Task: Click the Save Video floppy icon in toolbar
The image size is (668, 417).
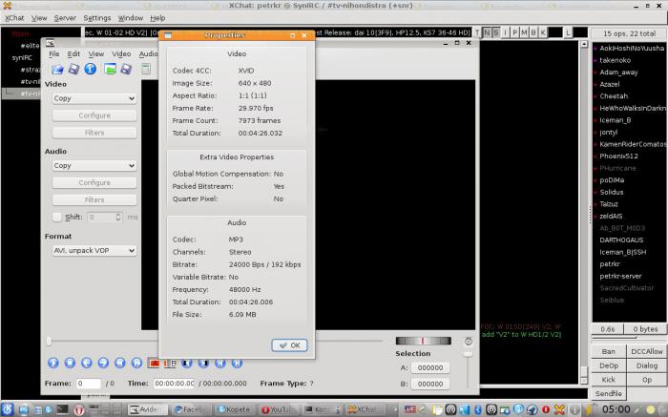Action: coord(74,69)
